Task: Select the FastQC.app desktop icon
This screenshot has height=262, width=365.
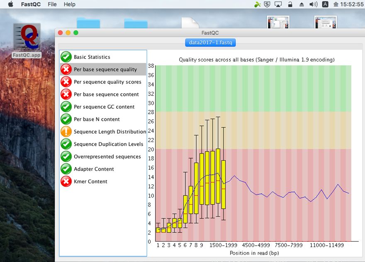Action: 27,41
